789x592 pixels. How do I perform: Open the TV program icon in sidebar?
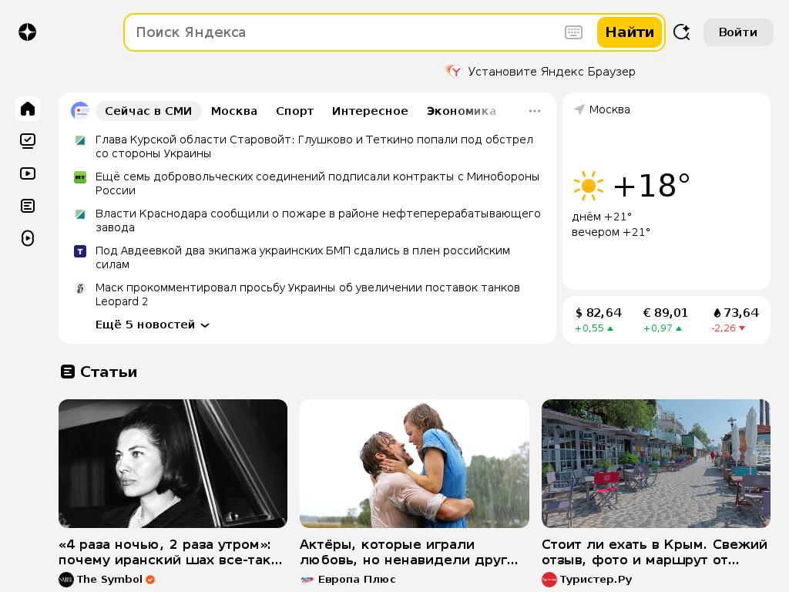28,141
